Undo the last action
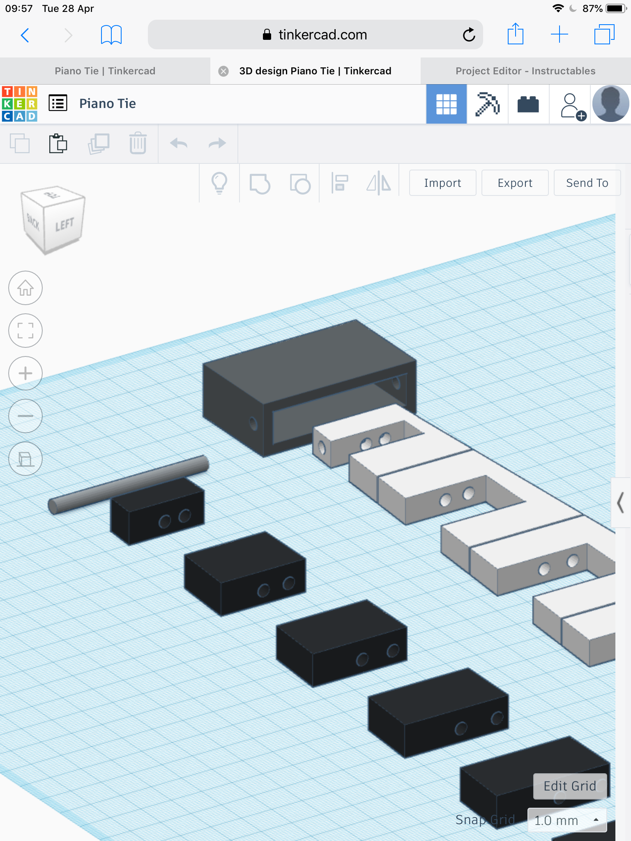The image size is (631, 841). pos(179,143)
